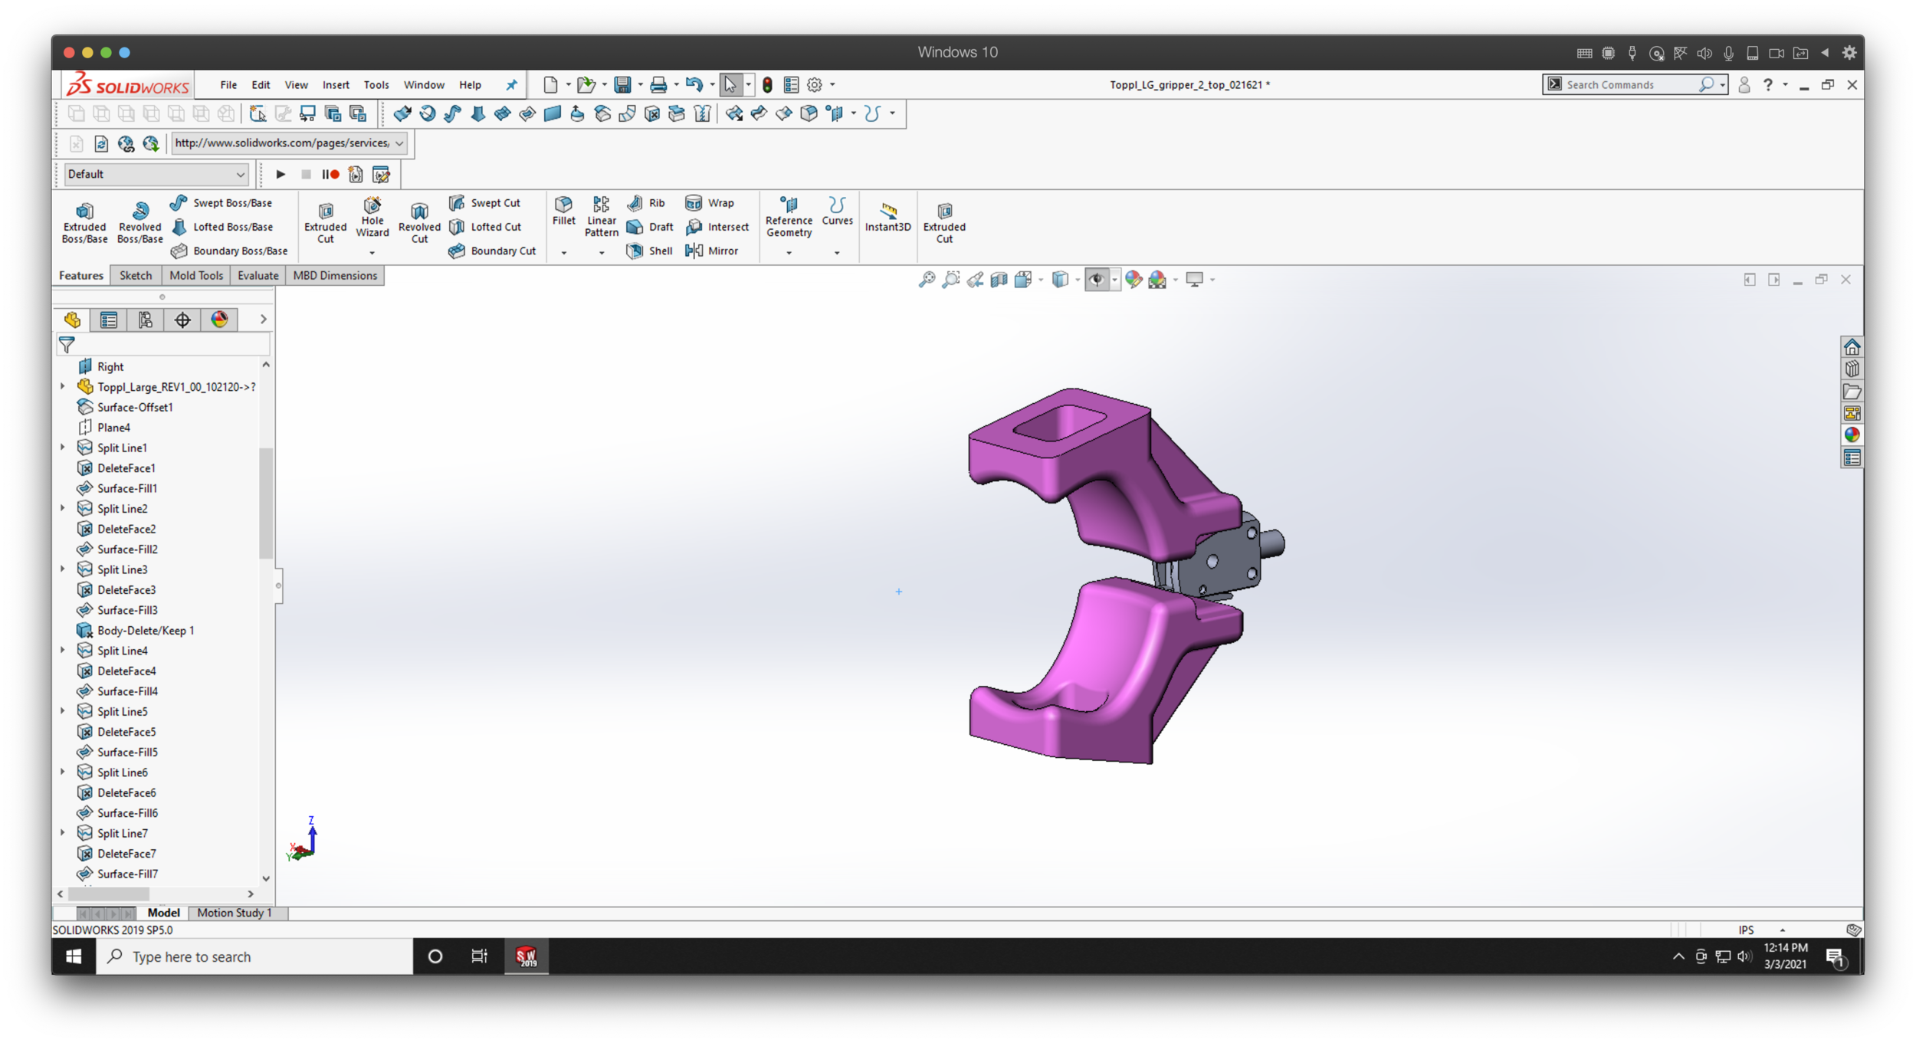Open the Tools menu
Viewport: 1916px width, 1043px height.
376,84
